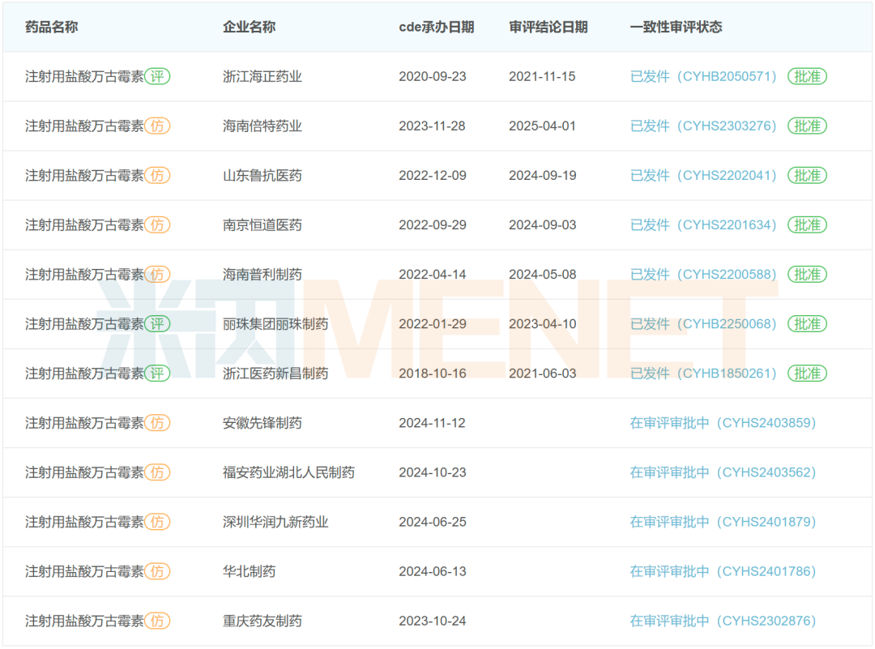Click 批准 tag beside CYHB2250068
The image size is (875, 649).
[807, 324]
